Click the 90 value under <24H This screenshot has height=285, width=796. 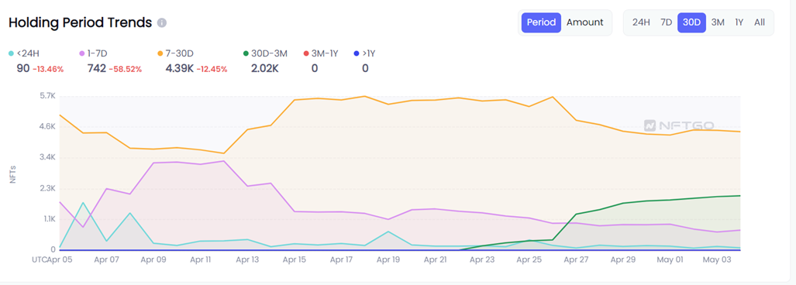coord(22,68)
